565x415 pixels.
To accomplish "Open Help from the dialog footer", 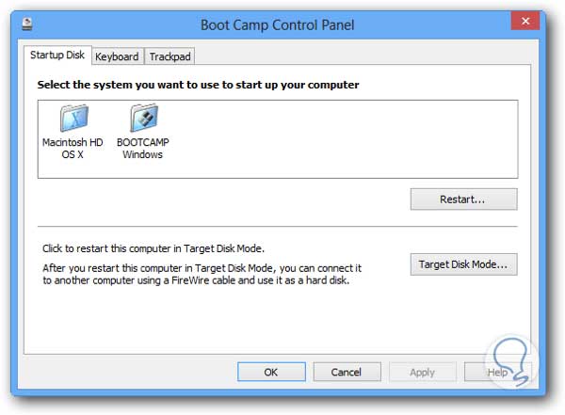I will tap(497, 372).
